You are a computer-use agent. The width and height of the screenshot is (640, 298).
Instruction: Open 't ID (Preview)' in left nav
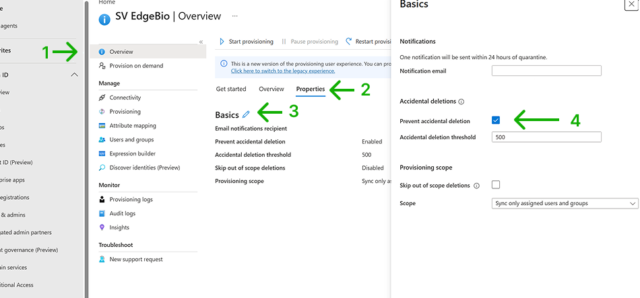coord(16,162)
